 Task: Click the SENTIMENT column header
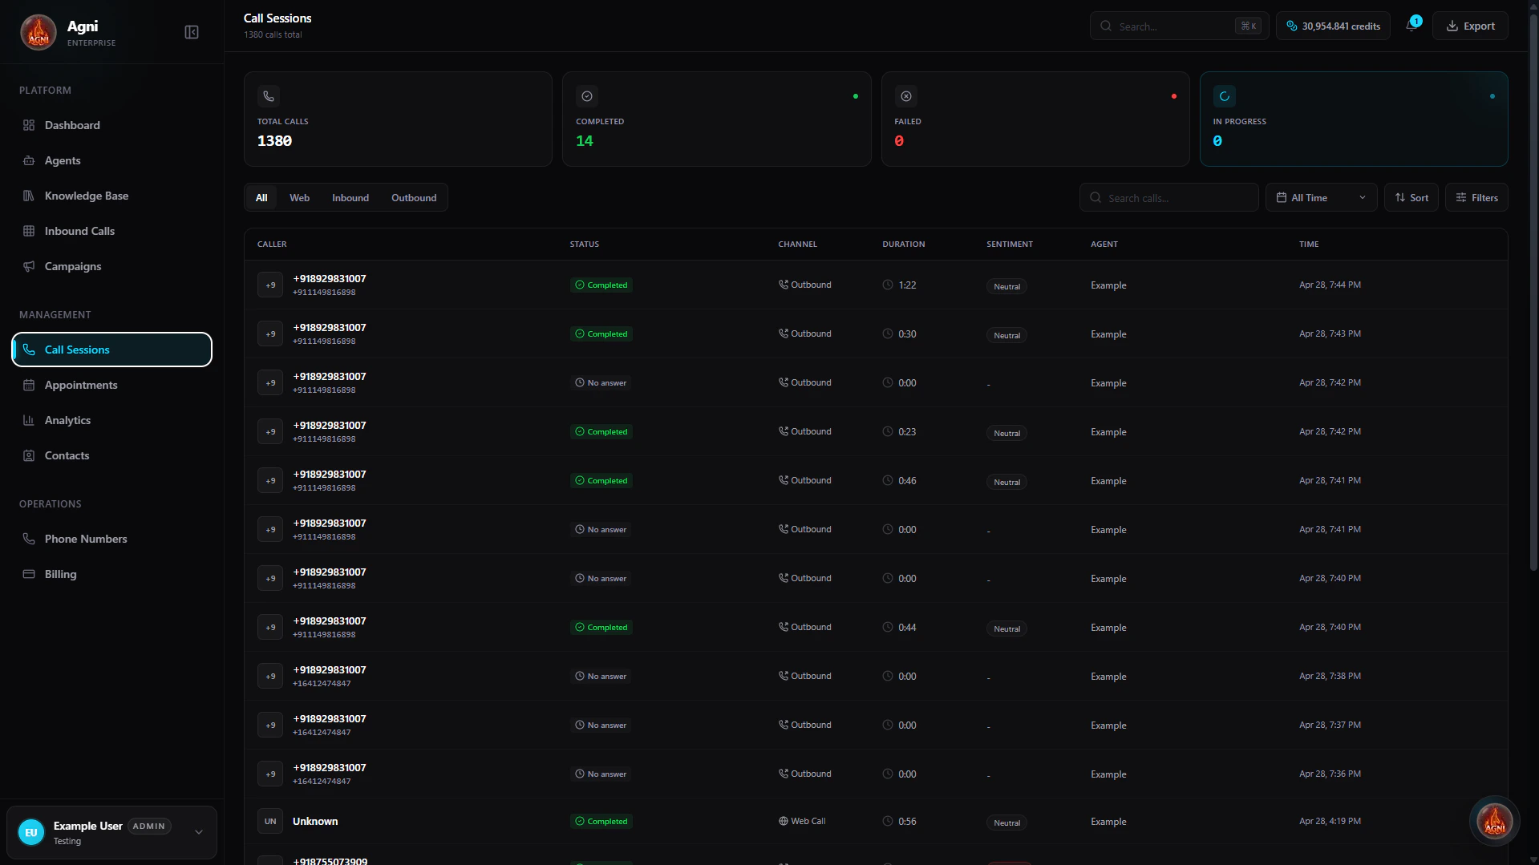pyautogui.click(x=1010, y=244)
